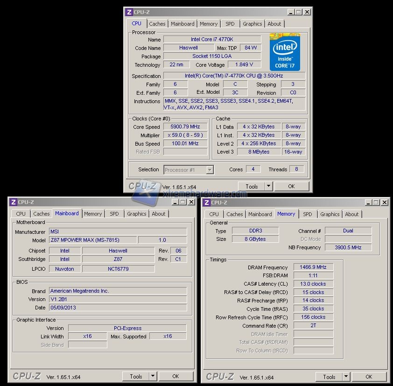Click the CPU-Z icon in Memory window title bar
393x386 pixels.
coord(207,203)
